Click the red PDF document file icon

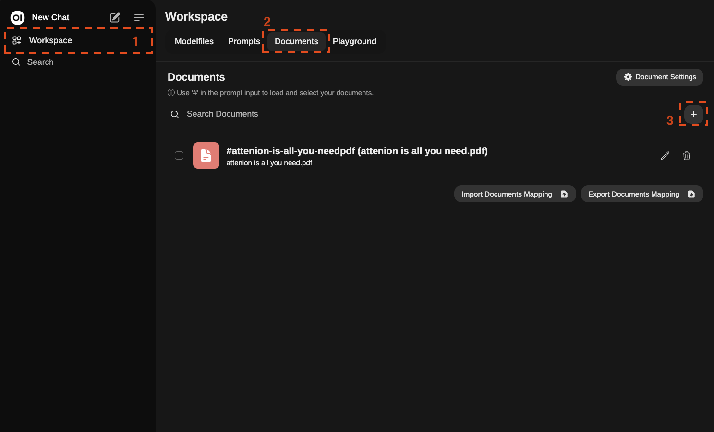pos(206,155)
